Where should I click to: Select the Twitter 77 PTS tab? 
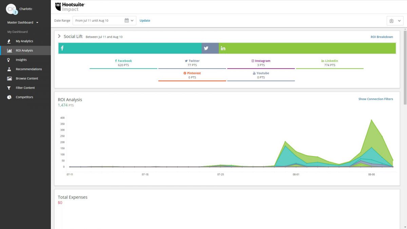[x=192, y=63]
